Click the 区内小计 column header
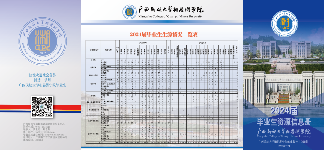The height and width of the screenshot is (150, 324). (x=169, y=50)
